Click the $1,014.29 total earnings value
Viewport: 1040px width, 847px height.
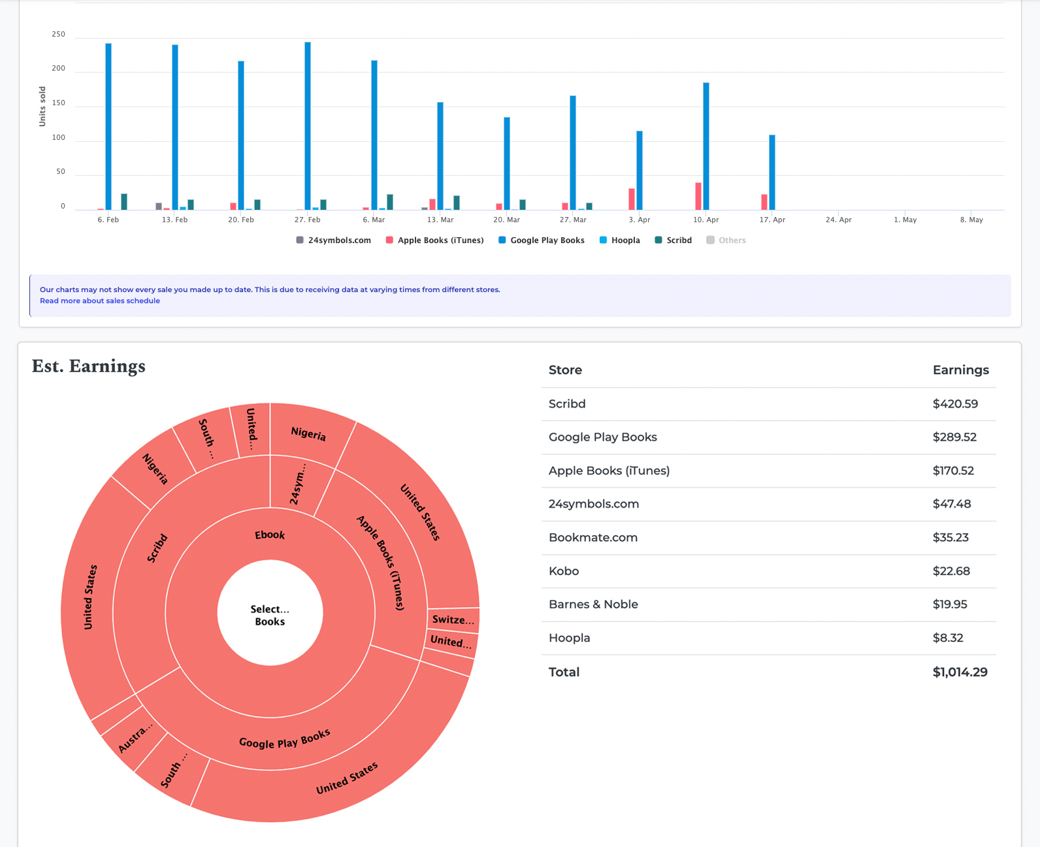pos(960,672)
